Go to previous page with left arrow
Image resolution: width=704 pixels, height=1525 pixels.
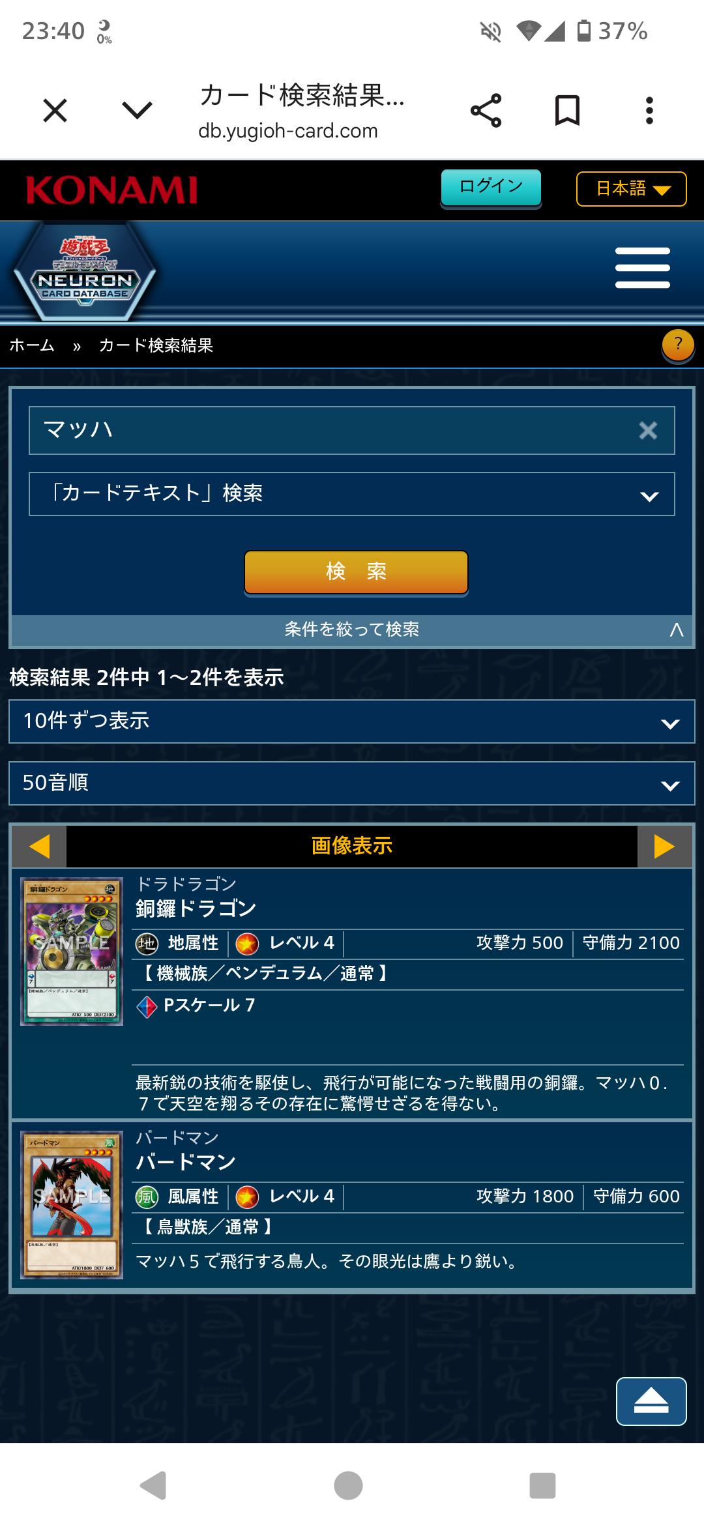click(40, 846)
